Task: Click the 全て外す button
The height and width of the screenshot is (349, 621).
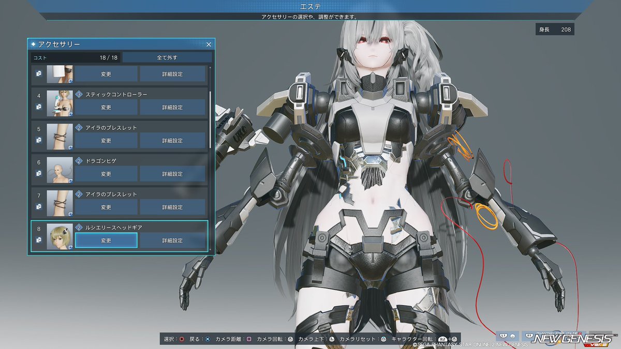Action: coord(167,57)
